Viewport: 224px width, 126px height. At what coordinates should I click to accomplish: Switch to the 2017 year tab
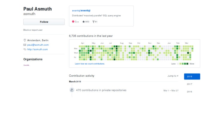click(189, 84)
